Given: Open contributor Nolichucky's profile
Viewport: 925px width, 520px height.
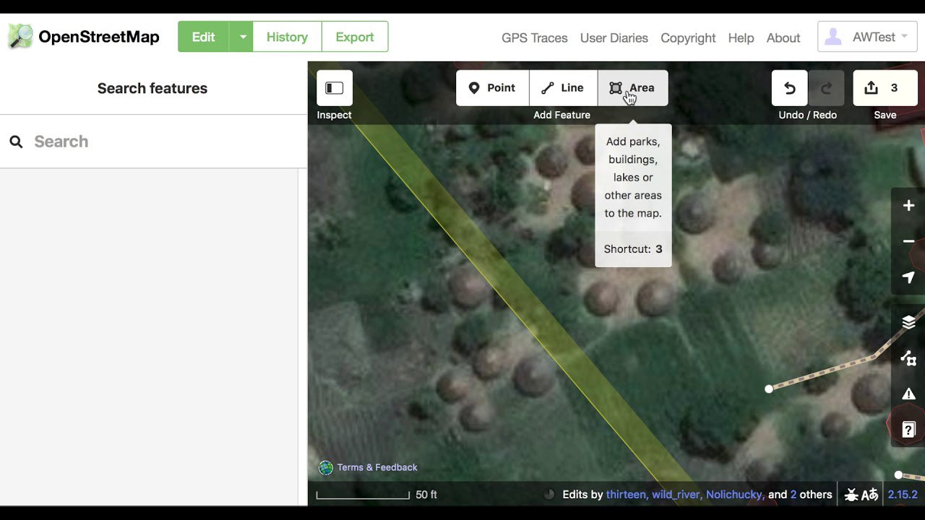Looking at the screenshot, I should [733, 495].
